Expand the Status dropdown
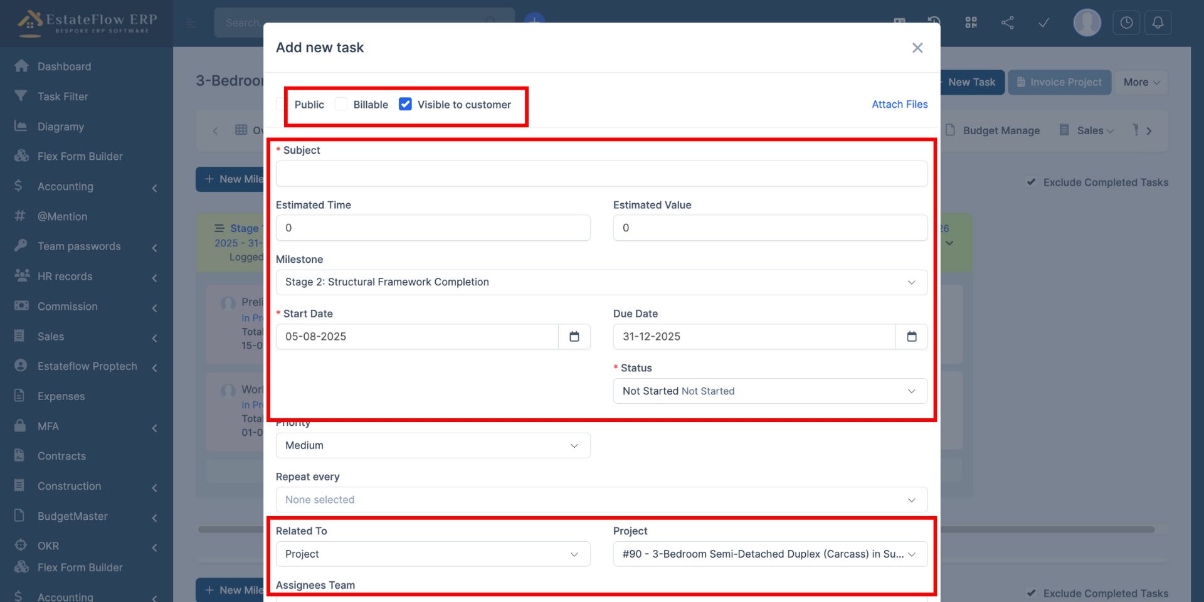 [769, 391]
